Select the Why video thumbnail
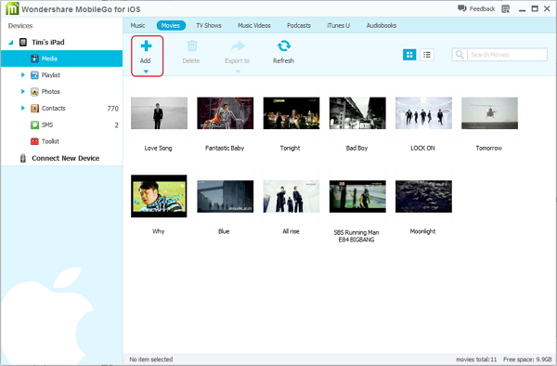The height and width of the screenshot is (366, 557). click(159, 196)
